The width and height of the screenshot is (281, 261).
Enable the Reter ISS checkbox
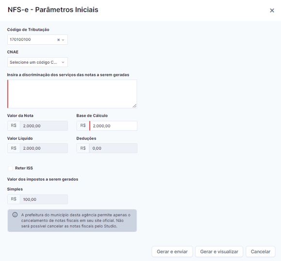[x=10, y=168]
